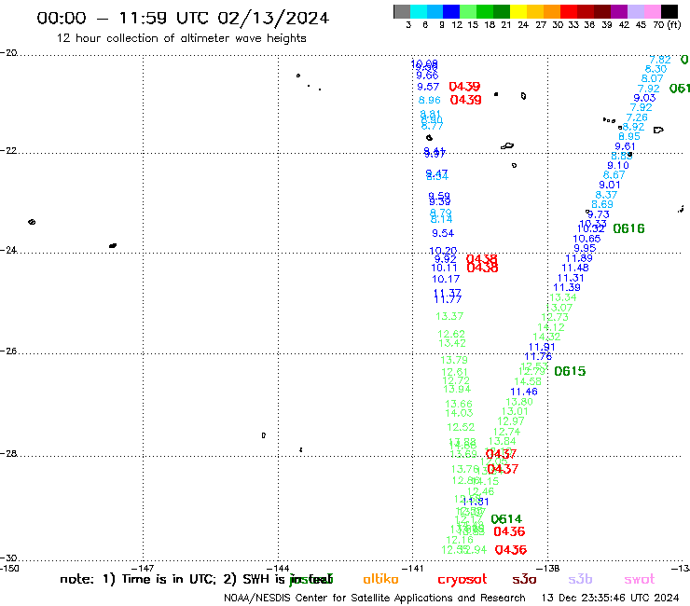
Task: Click the 's3b' satellite legend label
Action: (580, 579)
